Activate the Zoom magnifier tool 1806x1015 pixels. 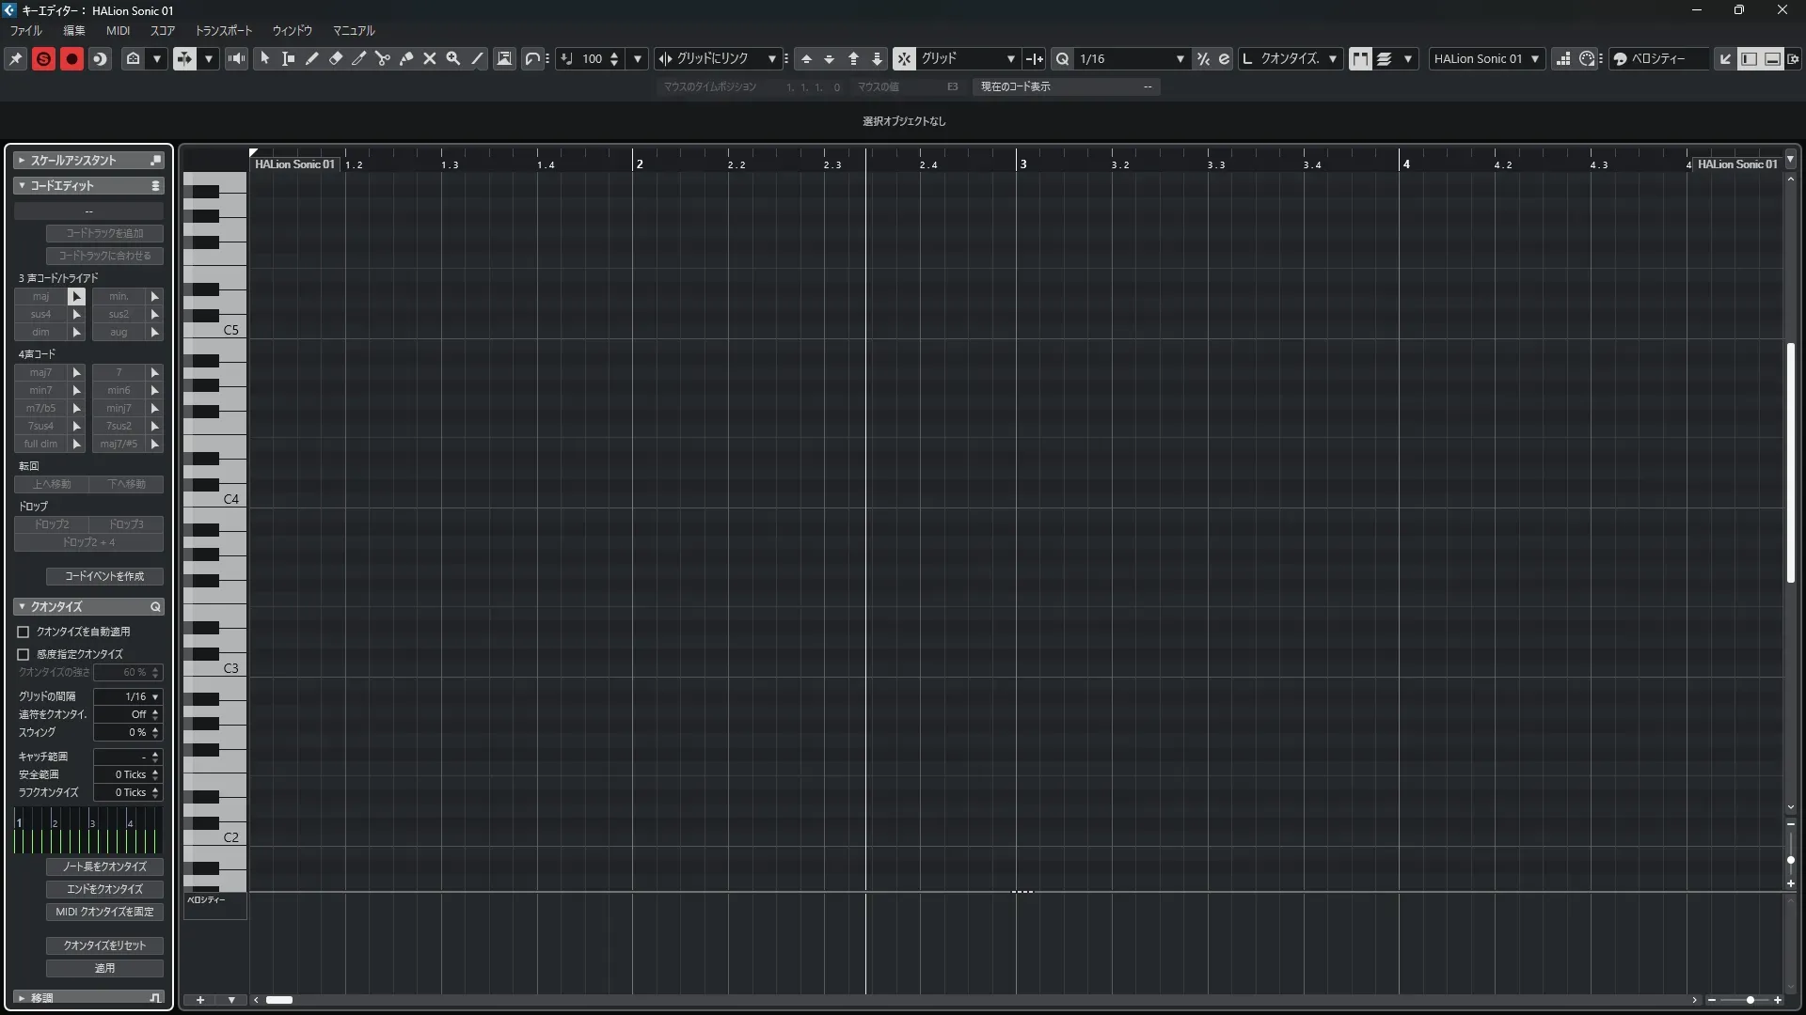tap(453, 58)
